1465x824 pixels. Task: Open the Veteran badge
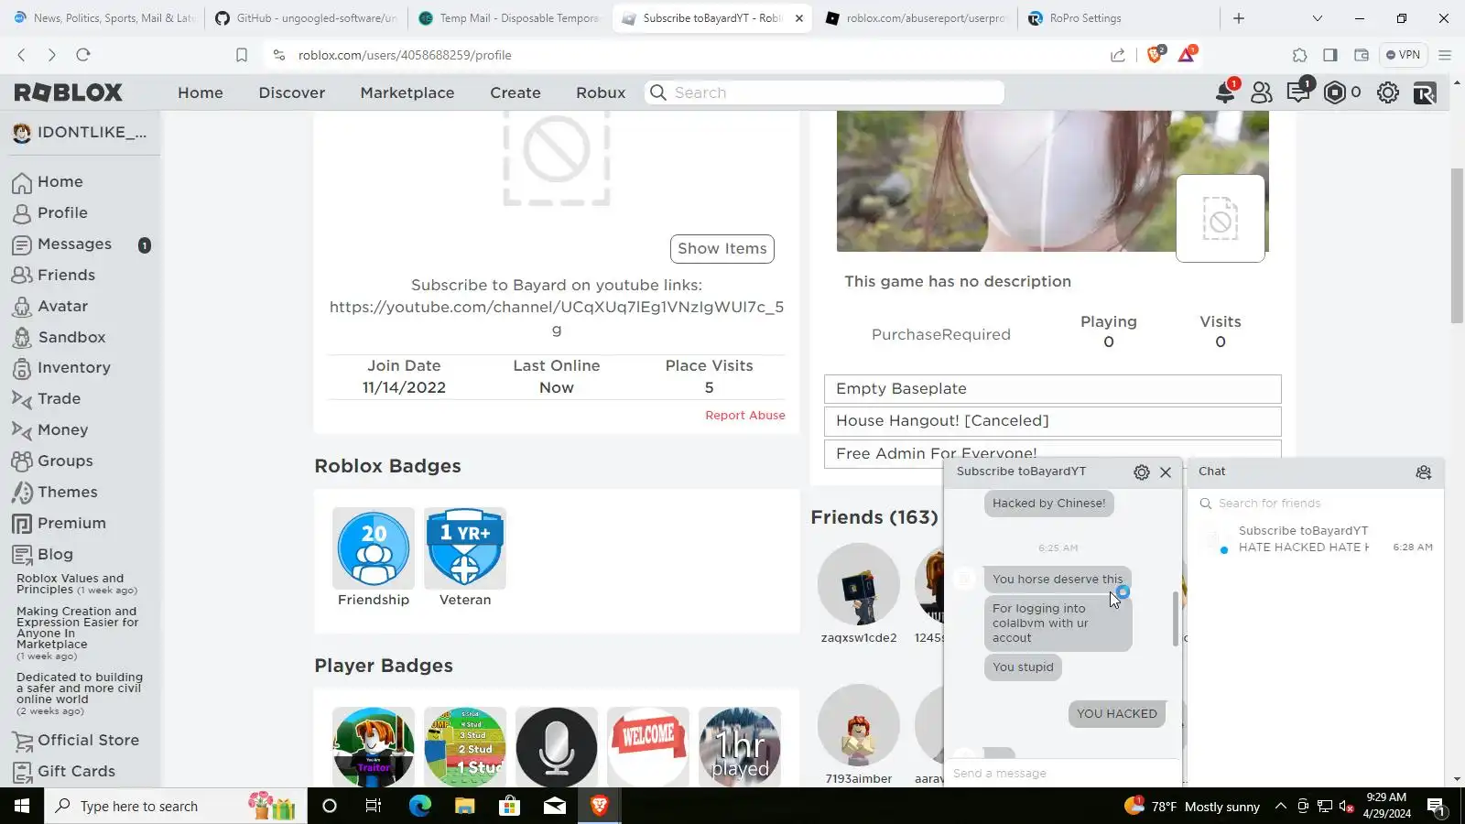[465, 548]
